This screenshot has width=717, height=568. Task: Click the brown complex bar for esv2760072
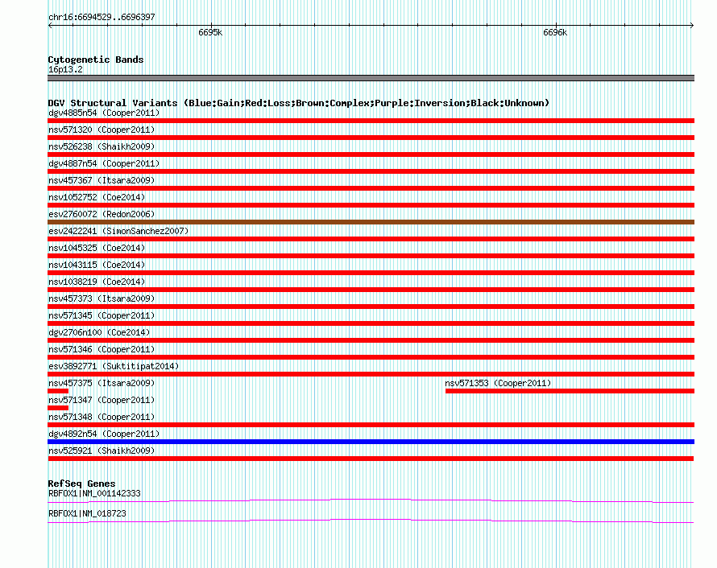click(x=371, y=222)
